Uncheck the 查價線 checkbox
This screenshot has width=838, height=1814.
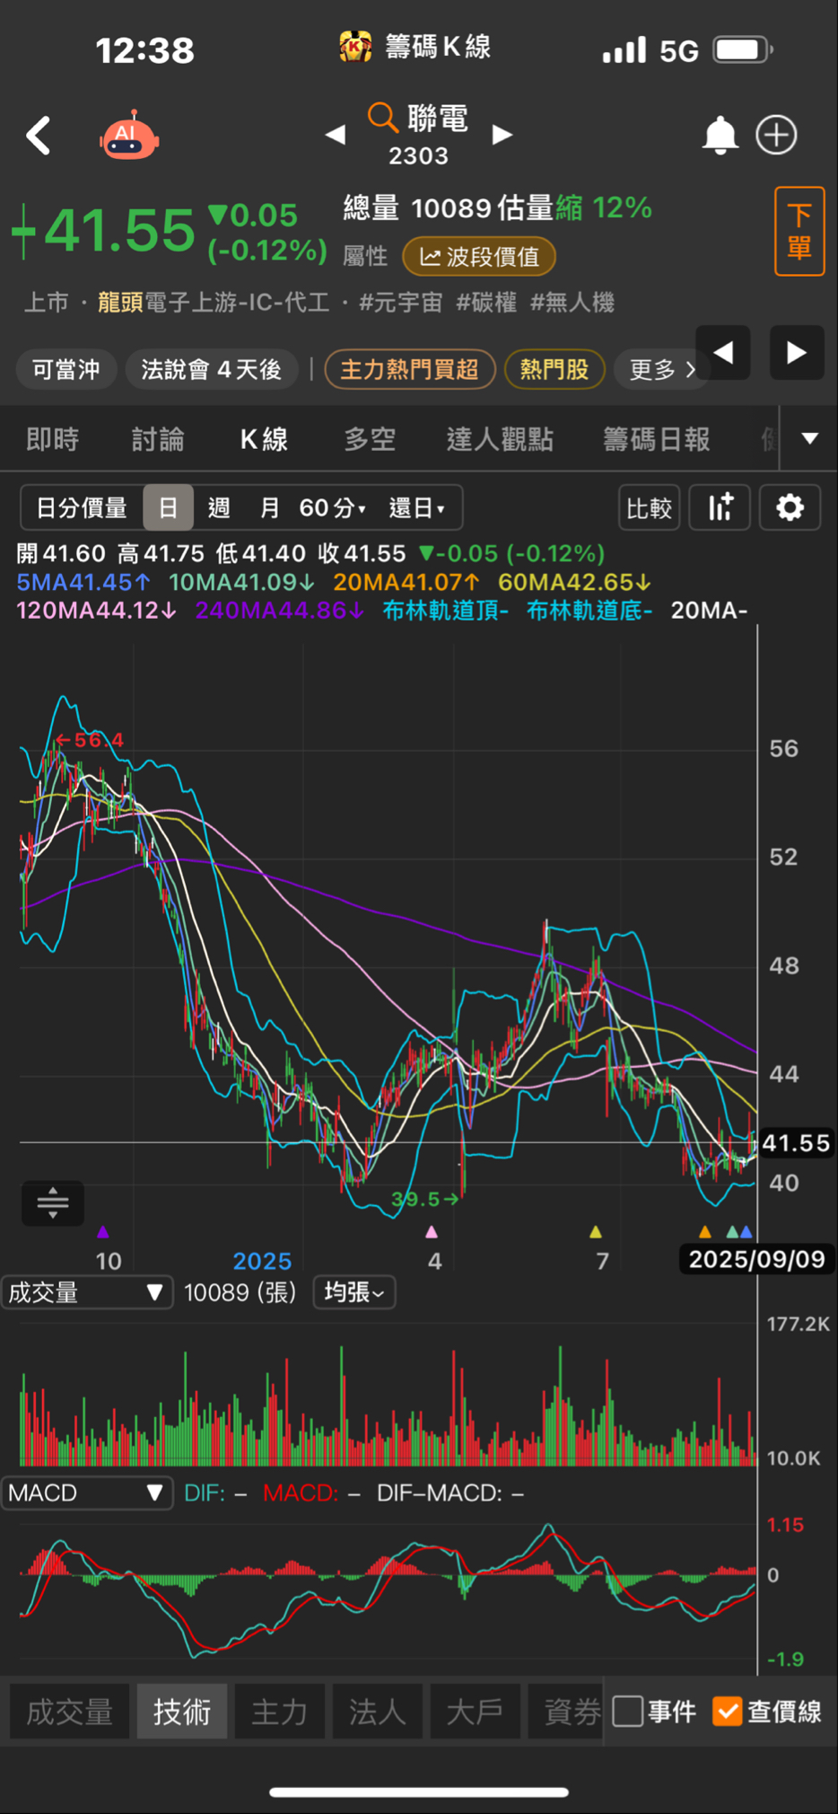(728, 1711)
